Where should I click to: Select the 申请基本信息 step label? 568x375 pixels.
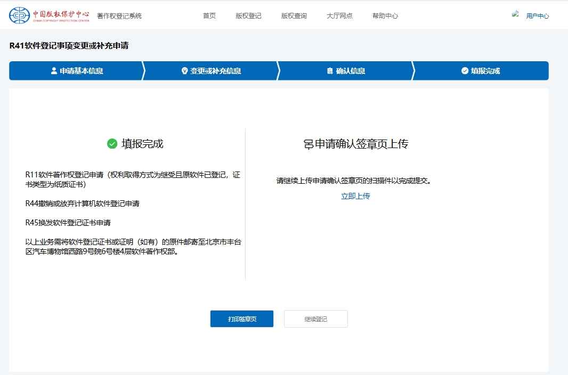[82, 71]
